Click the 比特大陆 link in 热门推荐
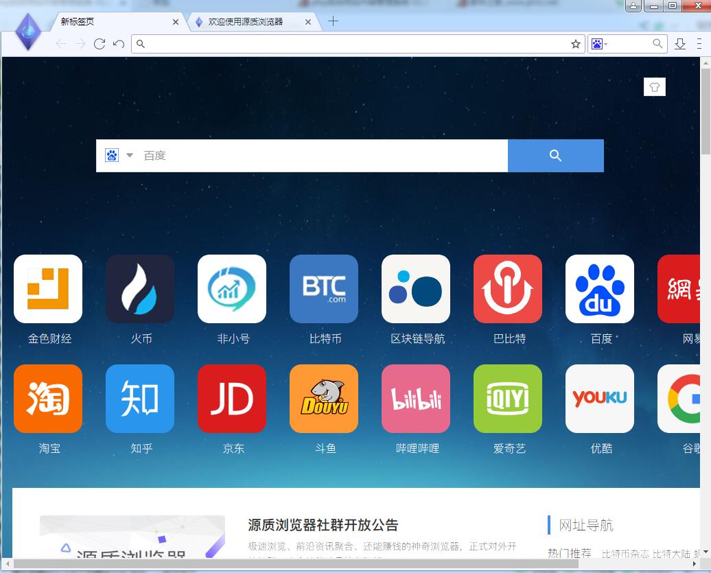711x573 pixels. pos(672,554)
